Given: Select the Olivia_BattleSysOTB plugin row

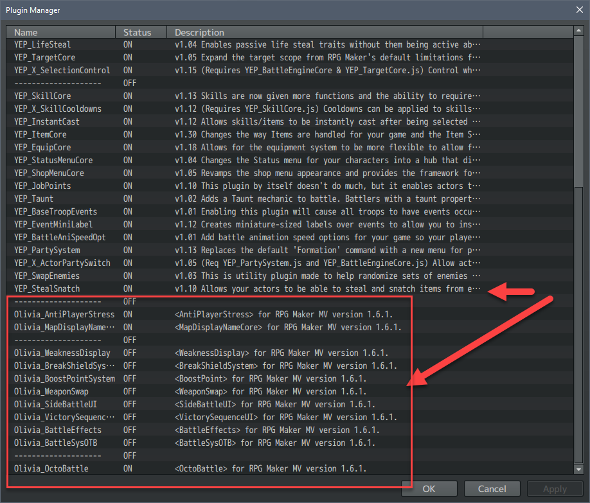Looking at the screenshot, I should [x=290, y=443].
